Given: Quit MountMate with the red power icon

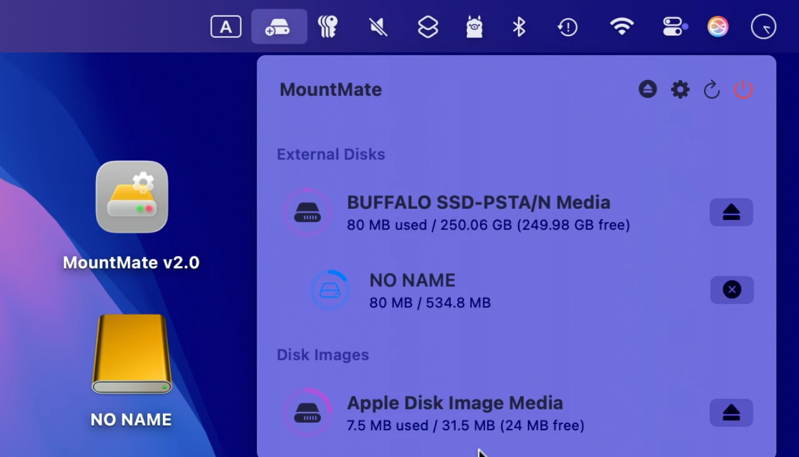Looking at the screenshot, I should pos(743,89).
